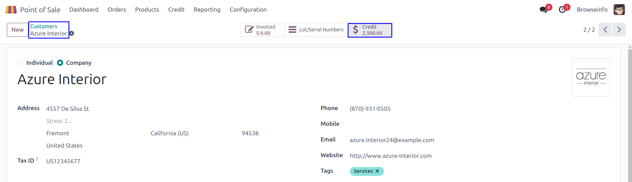Viewport: 632px width, 182px height.
Task: Click the gear icon beside Azure Interior
Action: (x=72, y=33)
